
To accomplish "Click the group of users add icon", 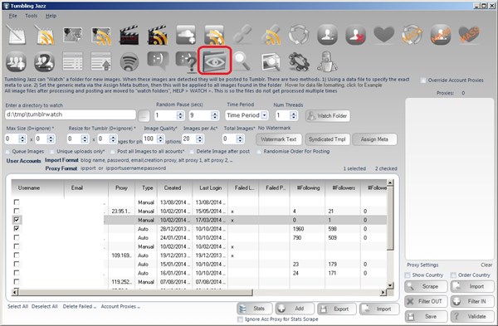I will point(16,62).
